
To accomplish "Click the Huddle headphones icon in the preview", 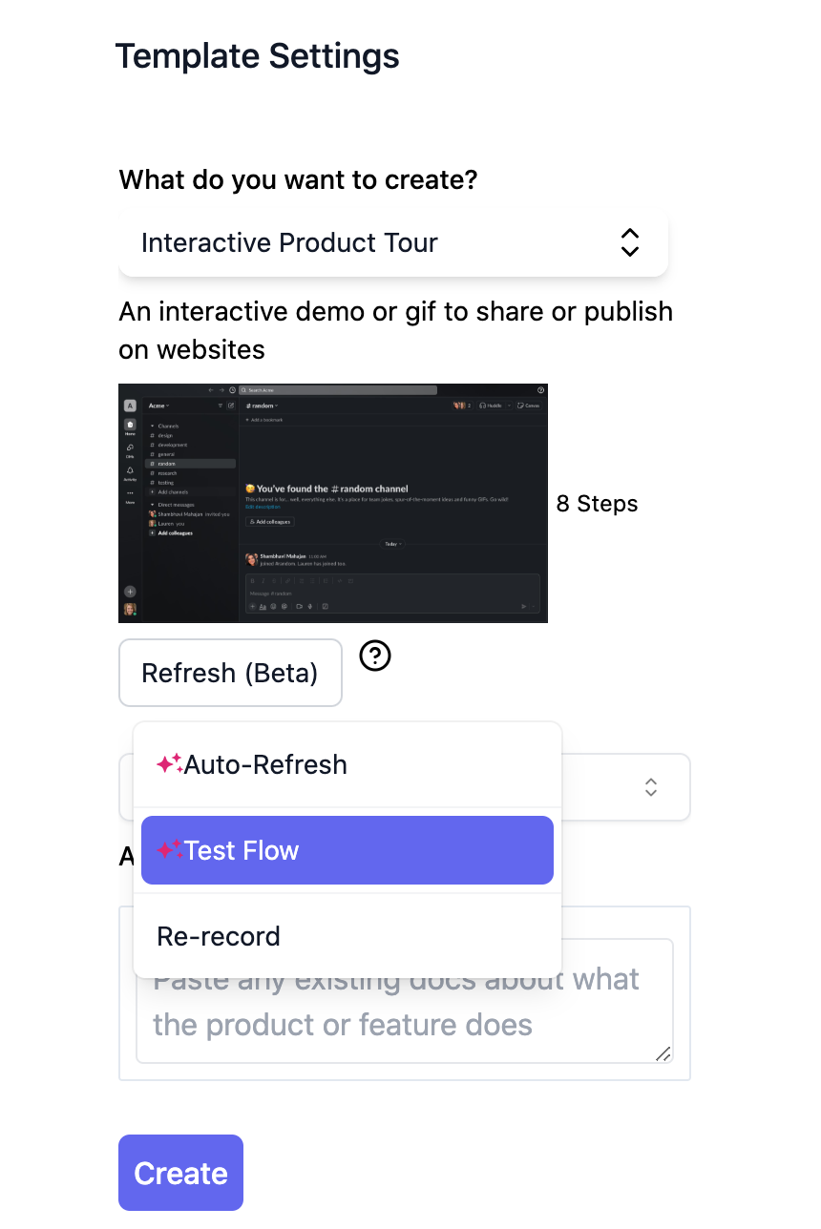I will pyautogui.click(x=483, y=406).
